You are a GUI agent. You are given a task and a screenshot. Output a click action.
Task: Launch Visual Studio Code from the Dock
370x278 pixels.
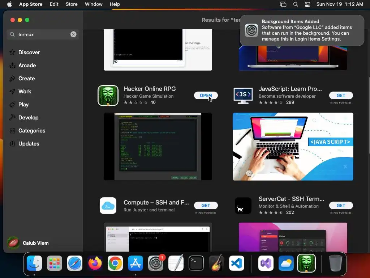pyautogui.click(x=236, y=263)
